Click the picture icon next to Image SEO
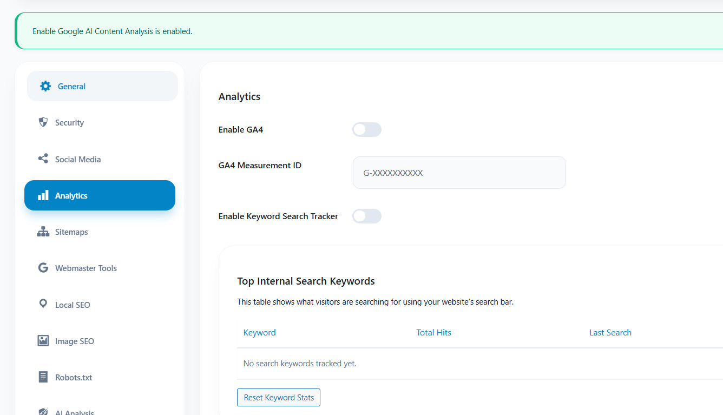723x415 pixels. (43, 340)
